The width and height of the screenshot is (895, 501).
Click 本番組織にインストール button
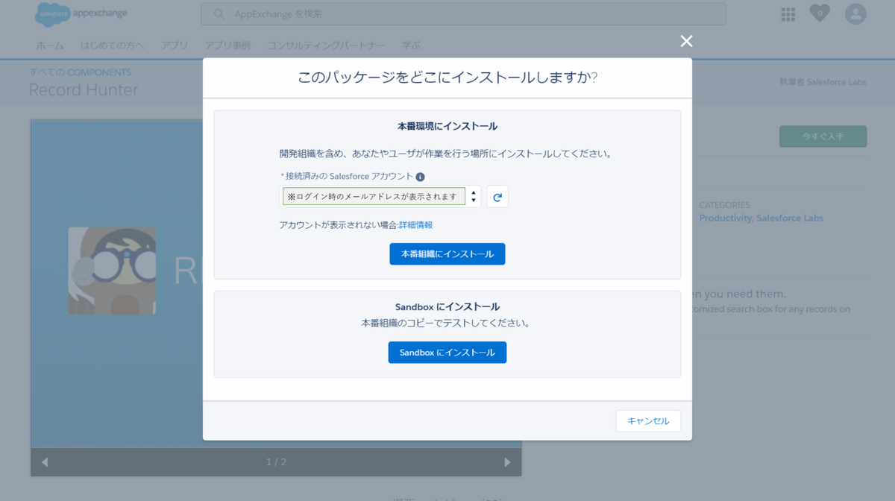click(447, 254)
